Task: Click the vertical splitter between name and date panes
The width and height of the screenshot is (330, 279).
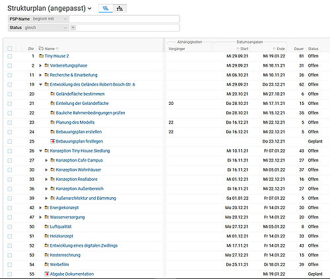Action: (164, 158)
